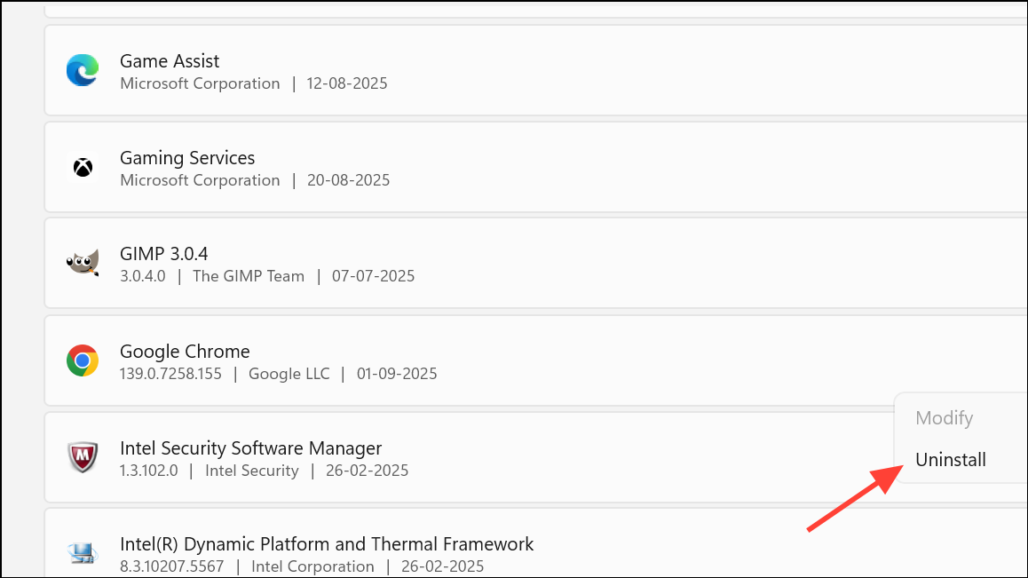This screenshot has width=1028, height=578.
Task: Click the Google LLC publisher text
Action: click(289, 374)
